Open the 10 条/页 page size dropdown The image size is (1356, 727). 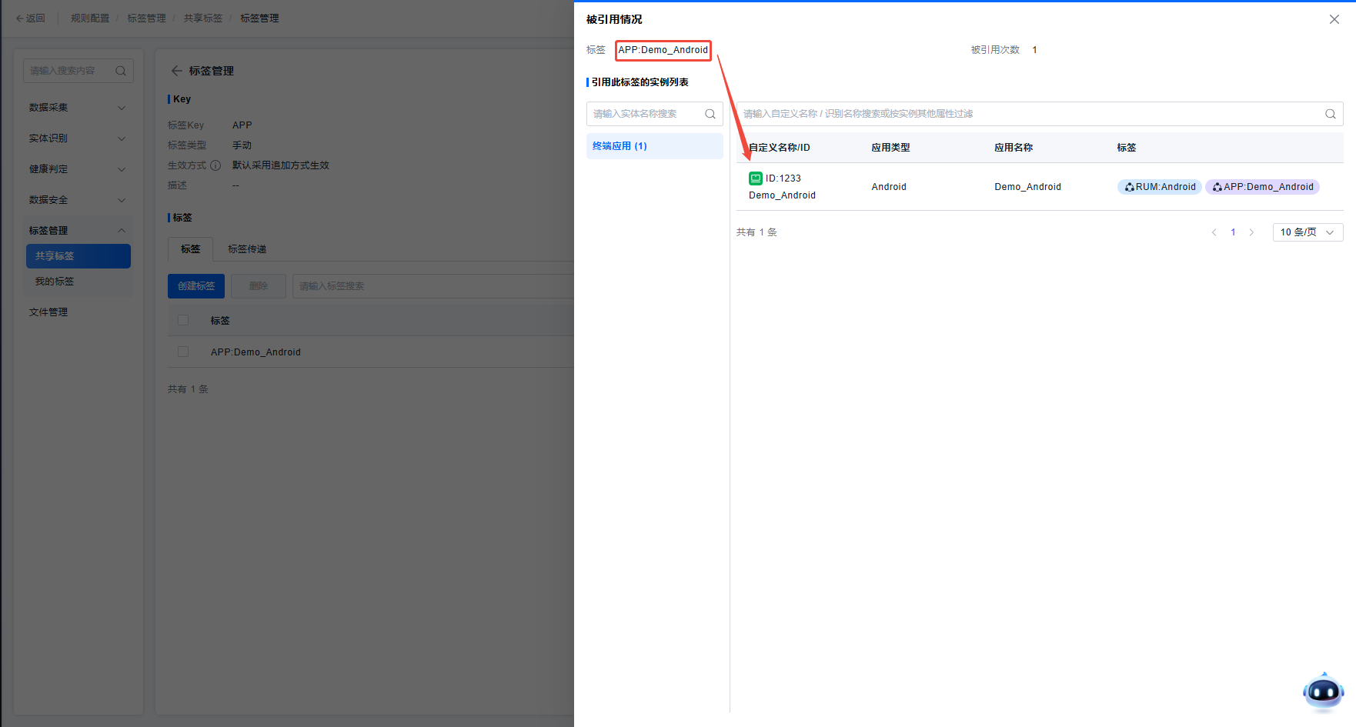(1307, 232)
